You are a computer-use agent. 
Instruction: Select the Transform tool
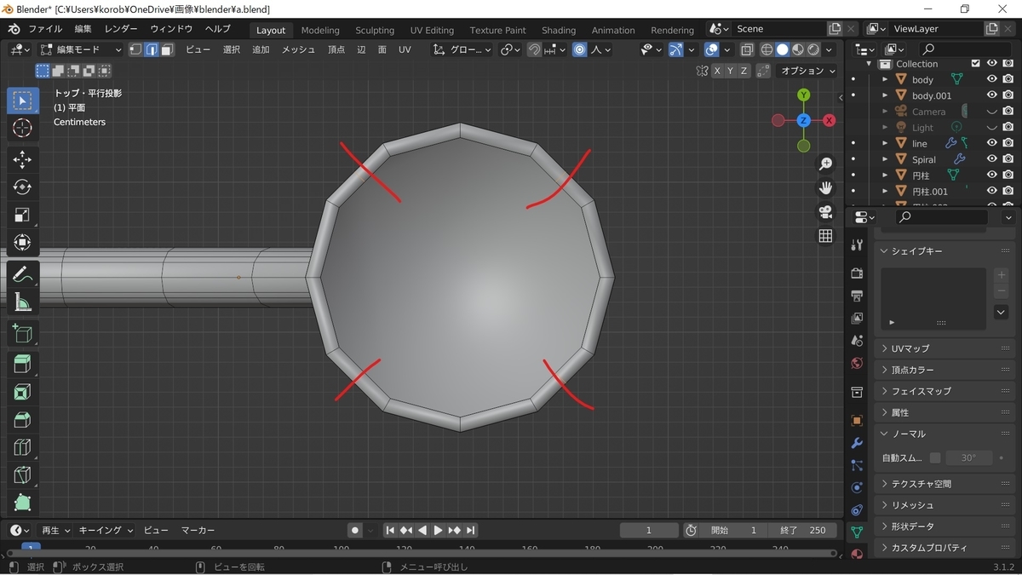[22, 243]
